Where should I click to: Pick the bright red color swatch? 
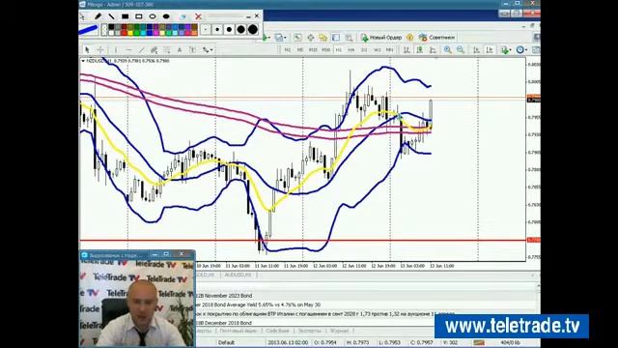(x=124, y=33)
